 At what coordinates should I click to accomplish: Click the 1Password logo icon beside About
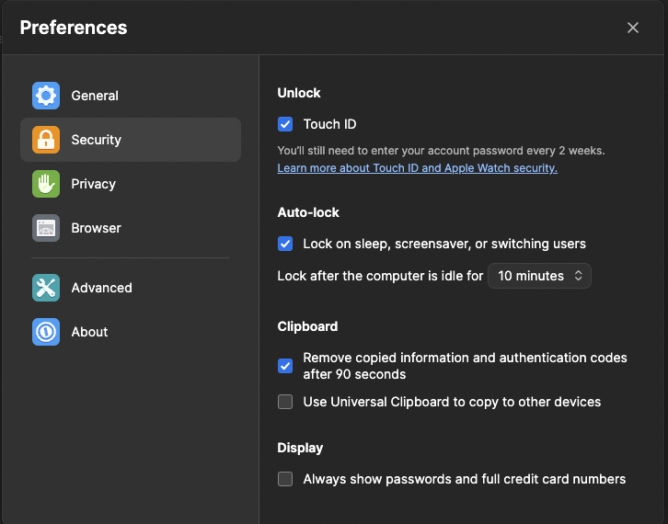pyautogui.click(x=46, y=332)
